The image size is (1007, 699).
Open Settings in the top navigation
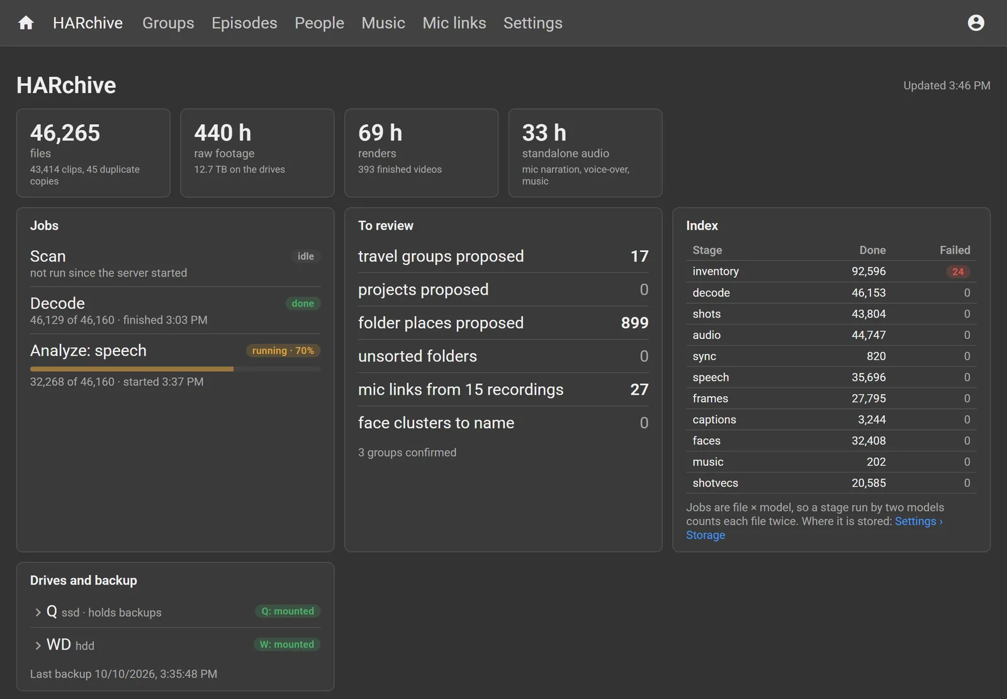pyautogui.click(x=533, y=23)
